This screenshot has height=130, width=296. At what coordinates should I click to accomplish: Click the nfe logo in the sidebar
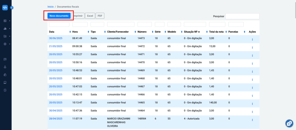point(5,8)
